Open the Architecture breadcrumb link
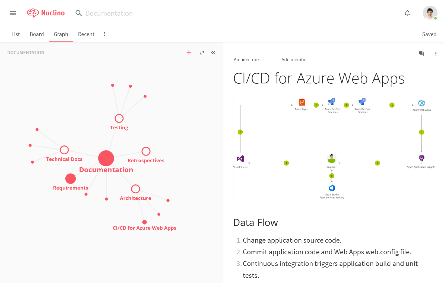This screenshot has height=283, width=444. (x=246, y=59)
